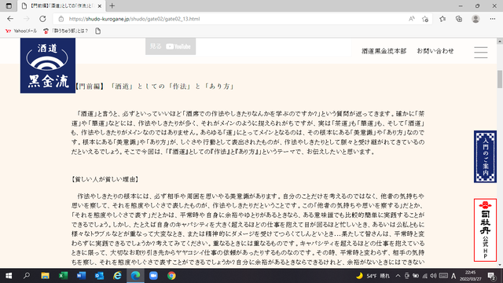Launch Google Chrome from taskbar

tap(171, 276)
